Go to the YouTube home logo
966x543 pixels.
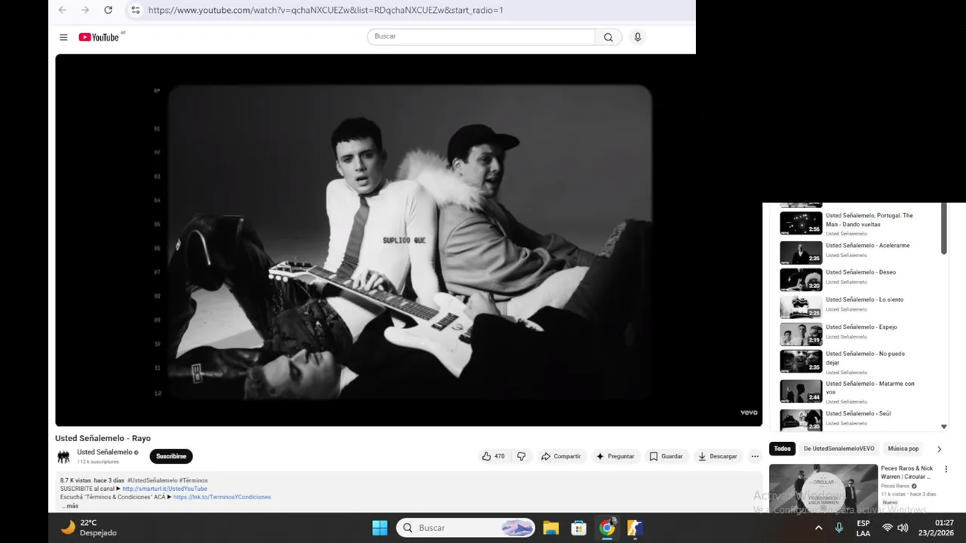pos(99,37)
